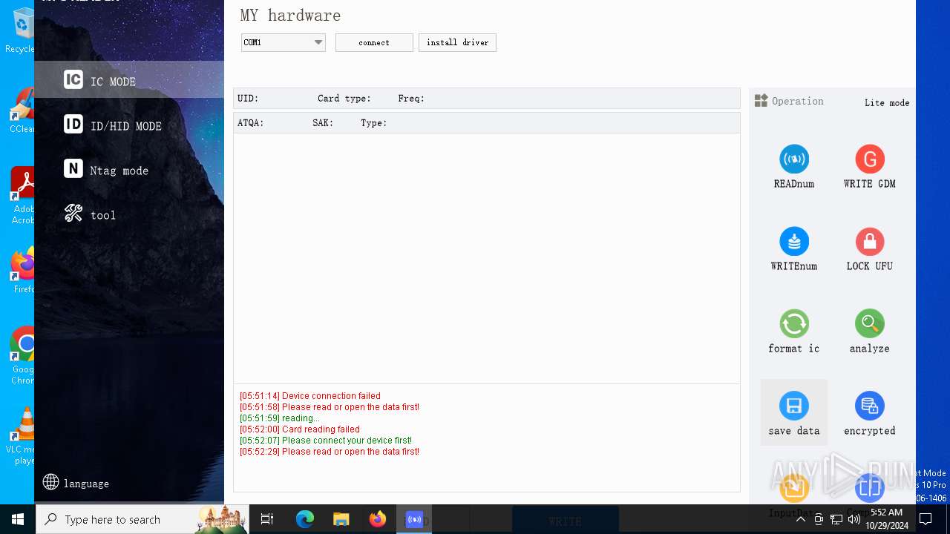Click the 'Device connection failed' log line
Viewport: 950px width, 534px height.
point(310,396)
